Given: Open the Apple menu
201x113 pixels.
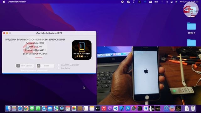Looking at the screenshot, I should [4, 2].
